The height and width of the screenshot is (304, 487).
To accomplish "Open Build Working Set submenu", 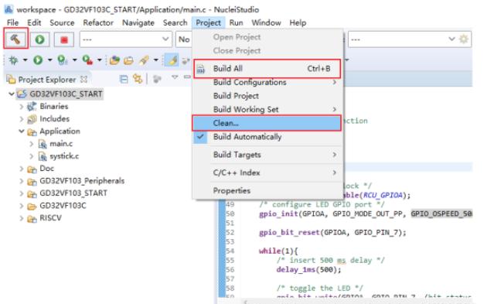I will [x=267, y=109].
